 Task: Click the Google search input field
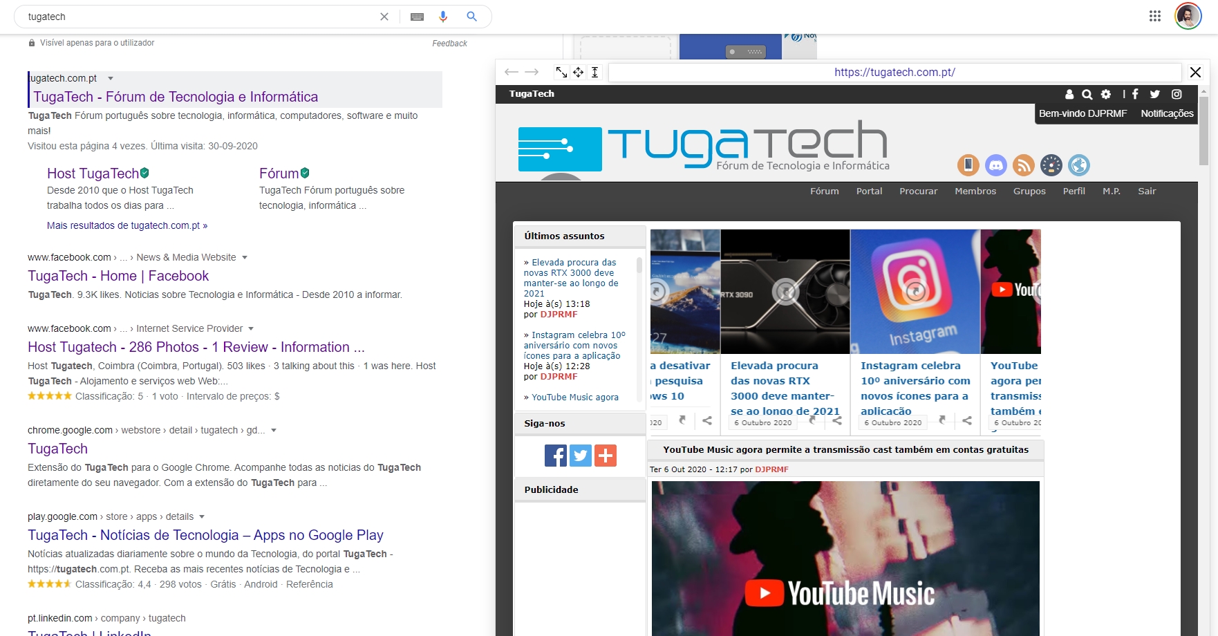coord(200,17)
